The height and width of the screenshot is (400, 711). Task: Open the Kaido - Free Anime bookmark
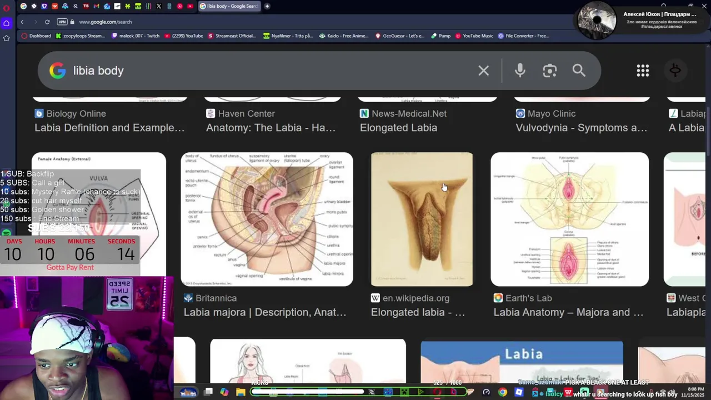coord(344,36)
